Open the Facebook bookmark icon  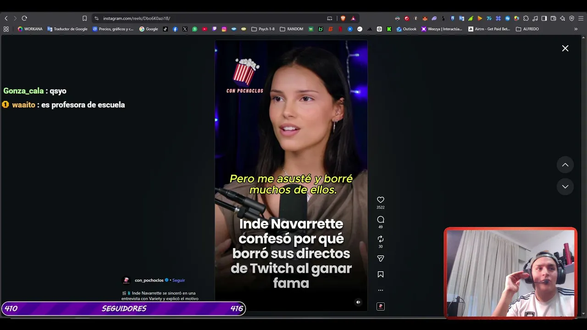(175, 29)
